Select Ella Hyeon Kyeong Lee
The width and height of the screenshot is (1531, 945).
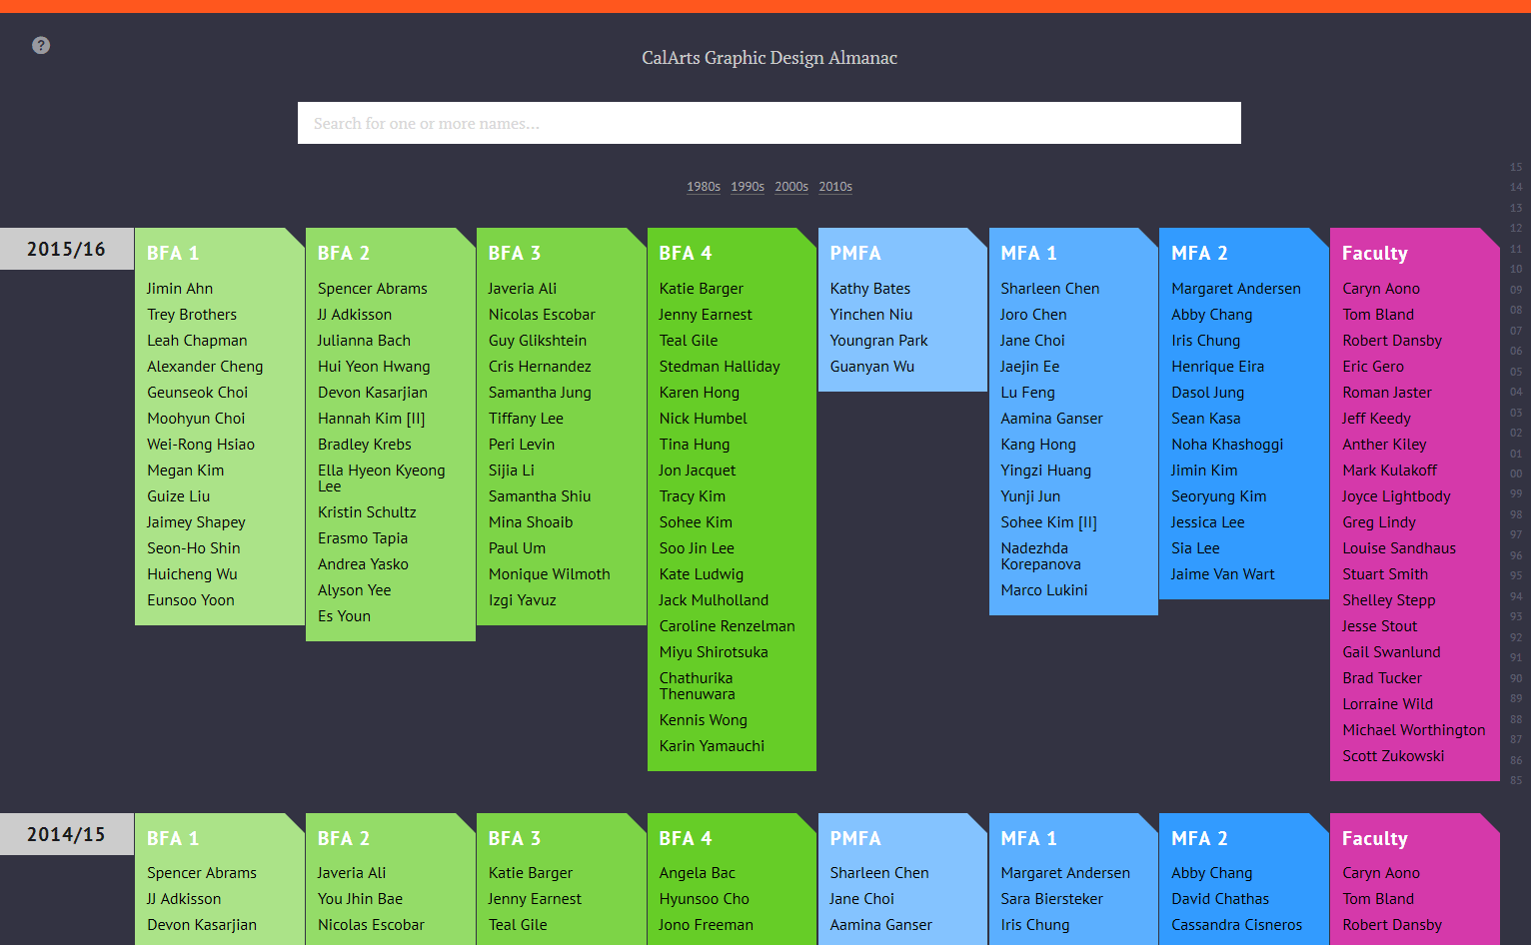tap(382, 478)
